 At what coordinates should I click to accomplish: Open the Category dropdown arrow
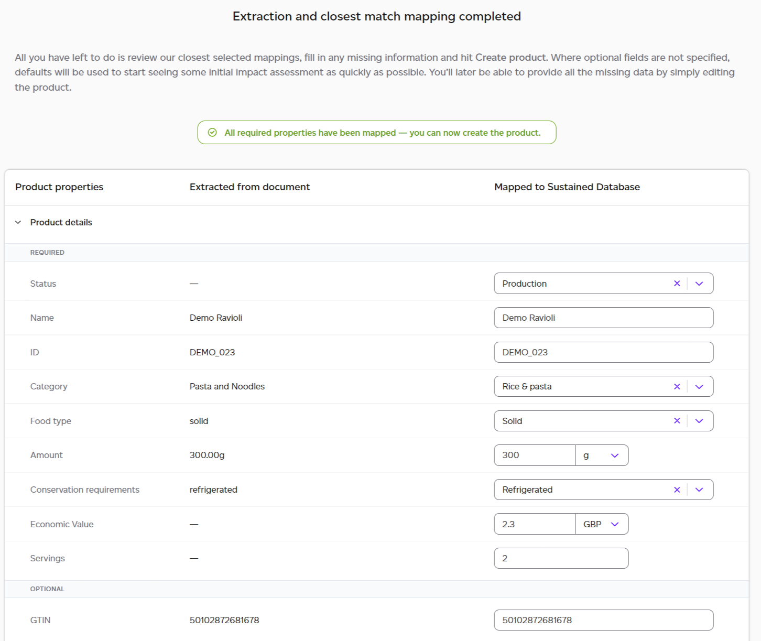[x=699, y=386]
